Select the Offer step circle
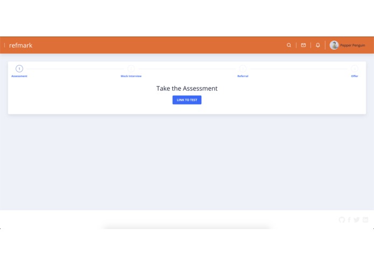Screen dimensions: 374x265 tap(355, 69)
